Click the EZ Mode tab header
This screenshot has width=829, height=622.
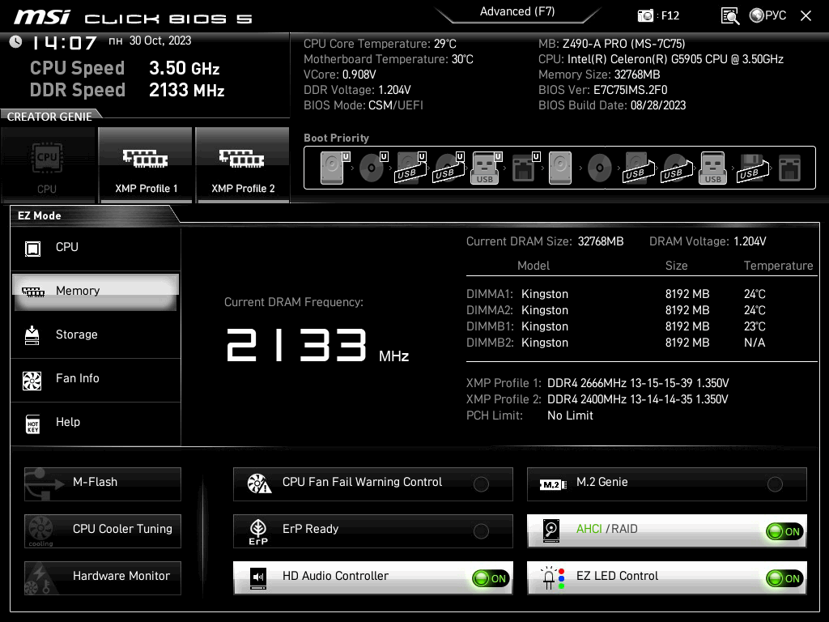40,215
